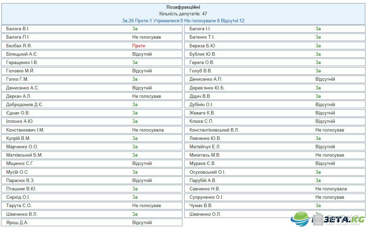This screenshot has width=367, height=229.
Task: Click "Відсутній" in Матвійчук Є.Л. row
Action: tap(325, 147)
